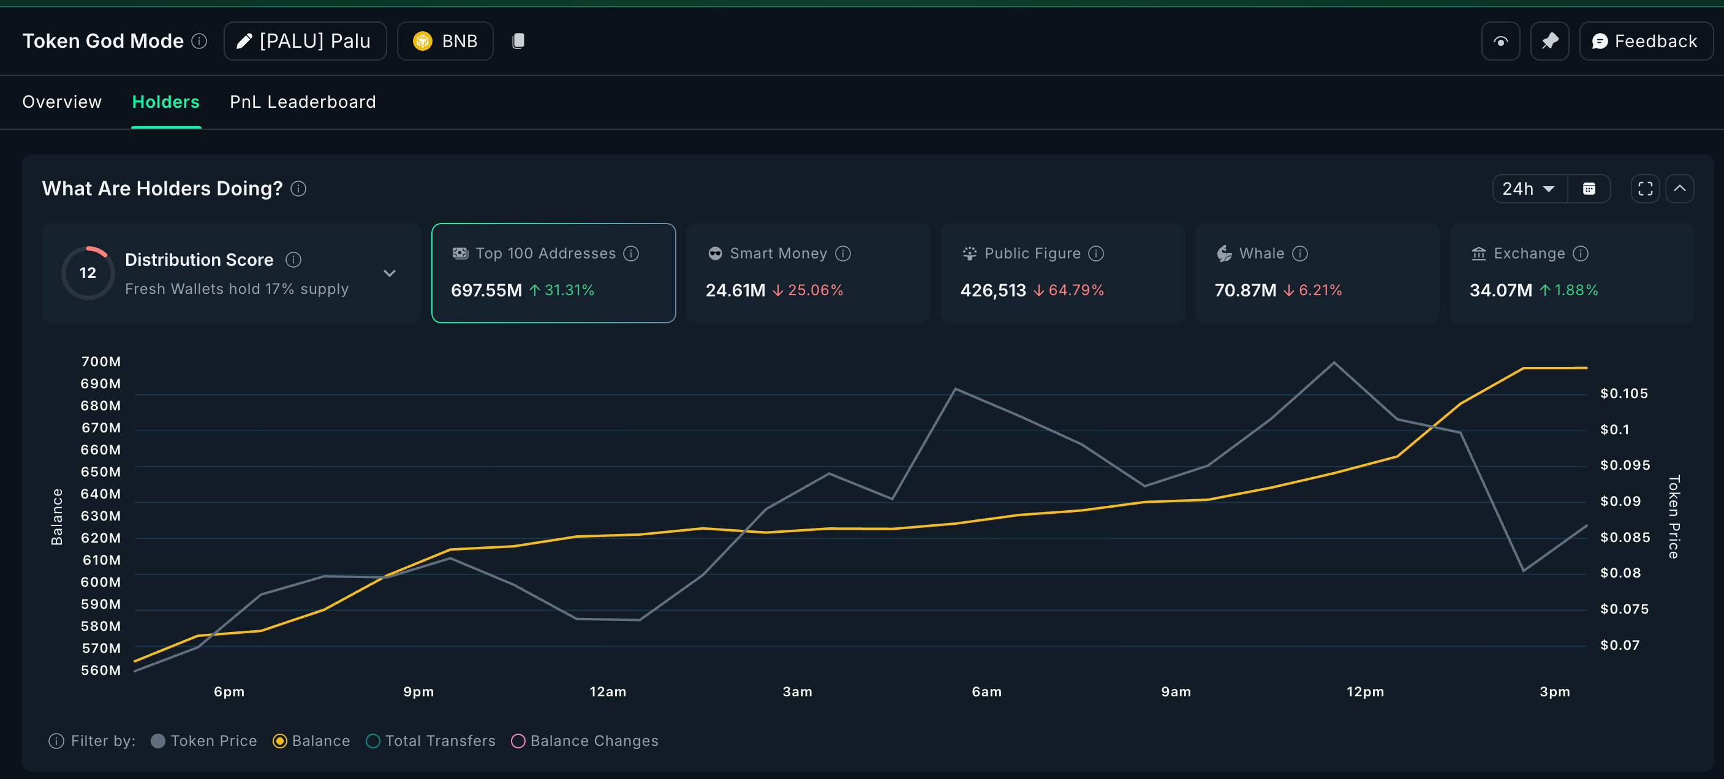Click info icon next to Distribution Score

[293, 259]
